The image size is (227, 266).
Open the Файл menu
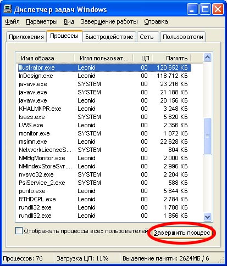tap(12, 21)
